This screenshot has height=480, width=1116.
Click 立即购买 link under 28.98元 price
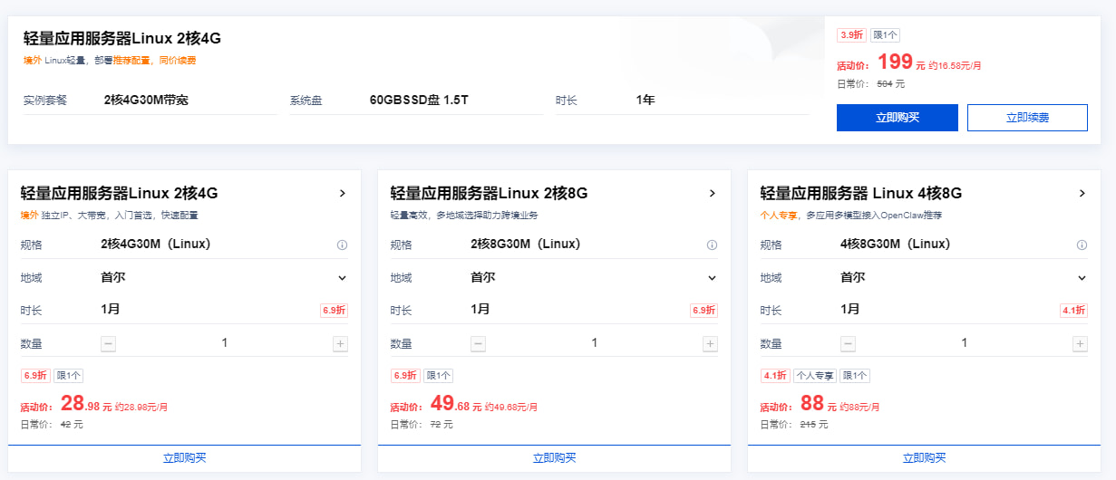pos(185,458)
